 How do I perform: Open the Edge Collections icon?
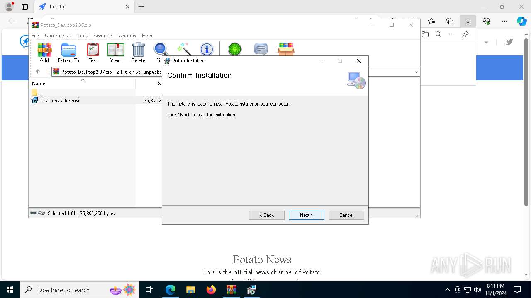click(x=450, y=21)
